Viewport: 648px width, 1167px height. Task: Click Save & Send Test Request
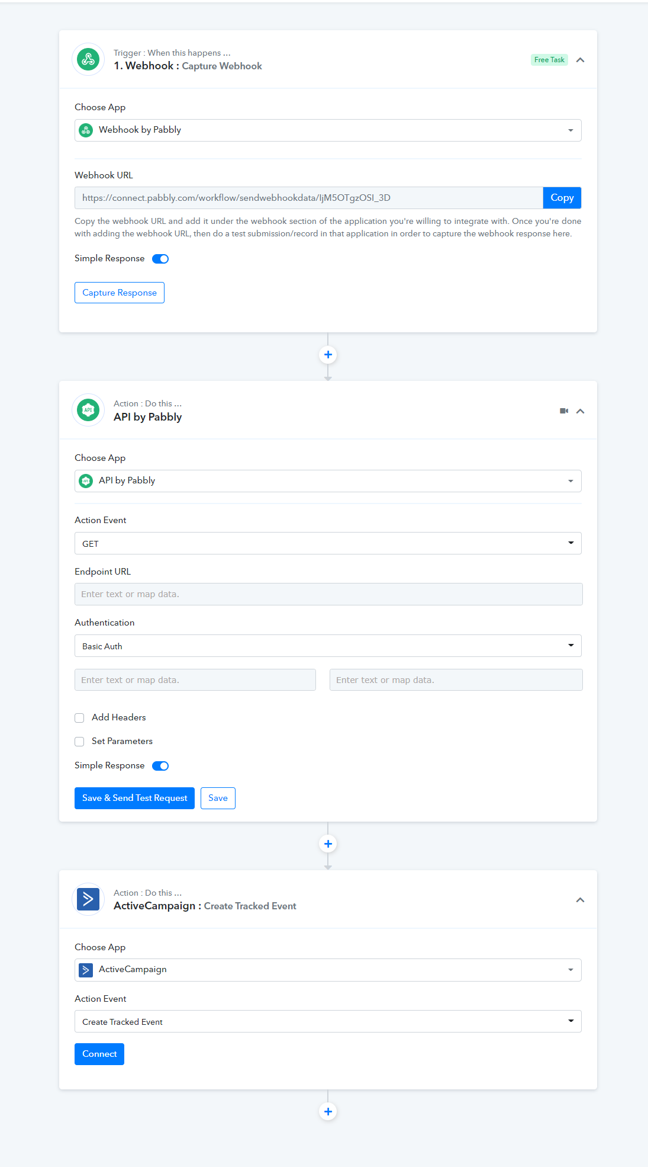134,798
